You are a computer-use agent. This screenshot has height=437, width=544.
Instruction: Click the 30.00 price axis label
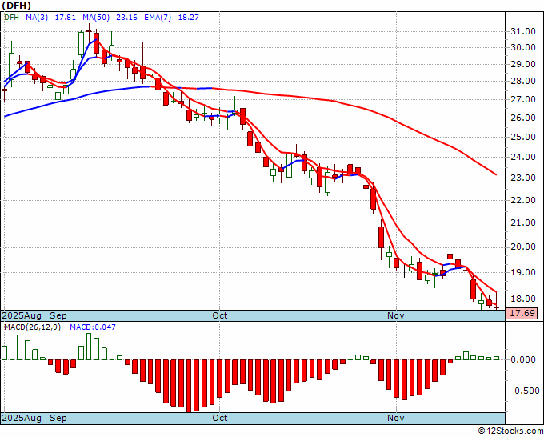point(523,47)
